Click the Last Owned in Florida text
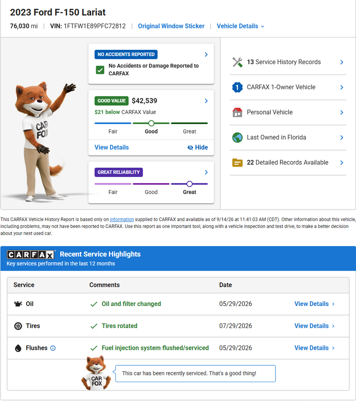Image resolution: width=356 pixels, height=408 pixels. tap(276, 137)
